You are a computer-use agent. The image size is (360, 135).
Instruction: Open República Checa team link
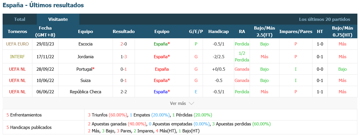[85, 92]
